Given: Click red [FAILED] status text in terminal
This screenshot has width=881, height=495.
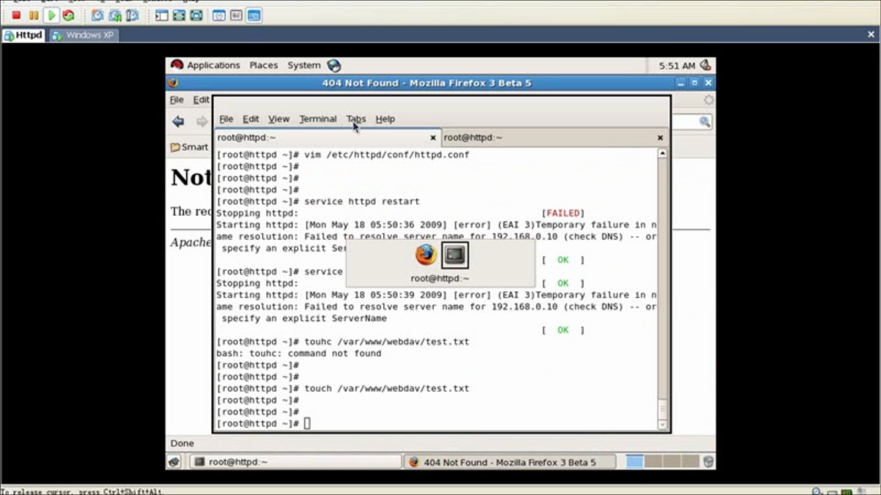Looking at the screenshot, I should coord(563,213).
